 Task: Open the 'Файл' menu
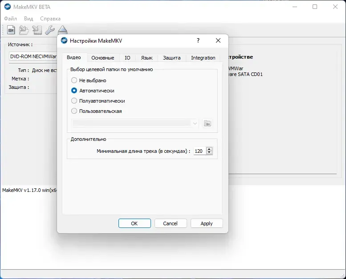tap(10, 19)
